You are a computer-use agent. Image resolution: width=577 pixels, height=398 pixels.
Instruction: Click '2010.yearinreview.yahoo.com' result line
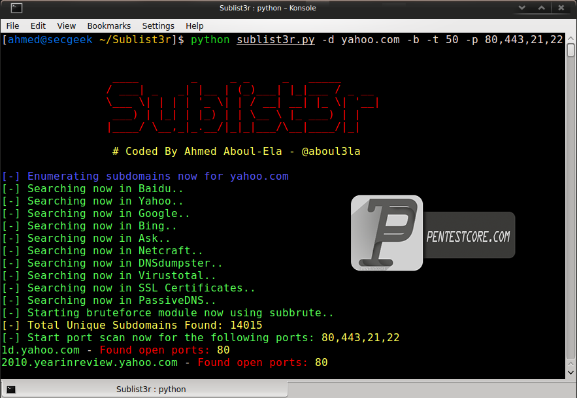point(165,363)
